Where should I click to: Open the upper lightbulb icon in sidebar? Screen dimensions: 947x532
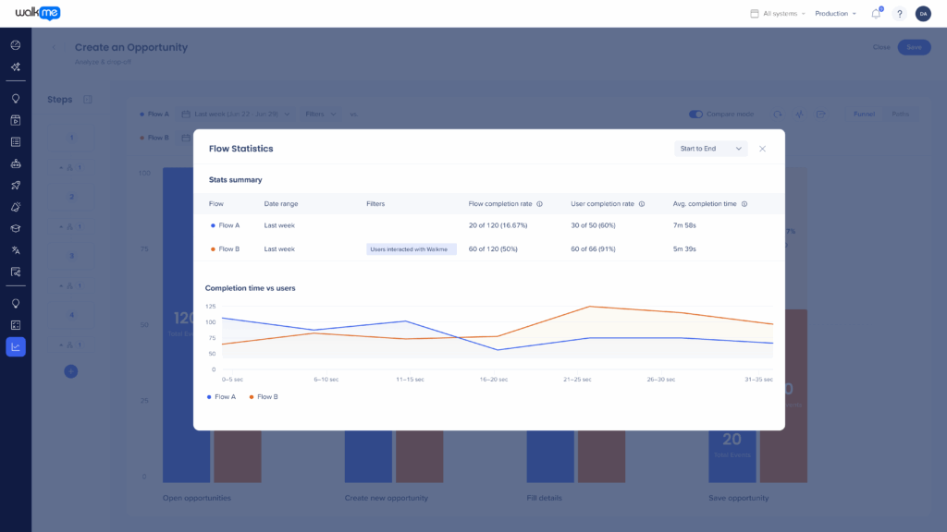[x=16, y=98]
